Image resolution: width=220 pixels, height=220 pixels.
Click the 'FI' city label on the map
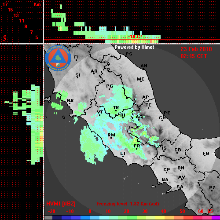click(x=76, y=57)
